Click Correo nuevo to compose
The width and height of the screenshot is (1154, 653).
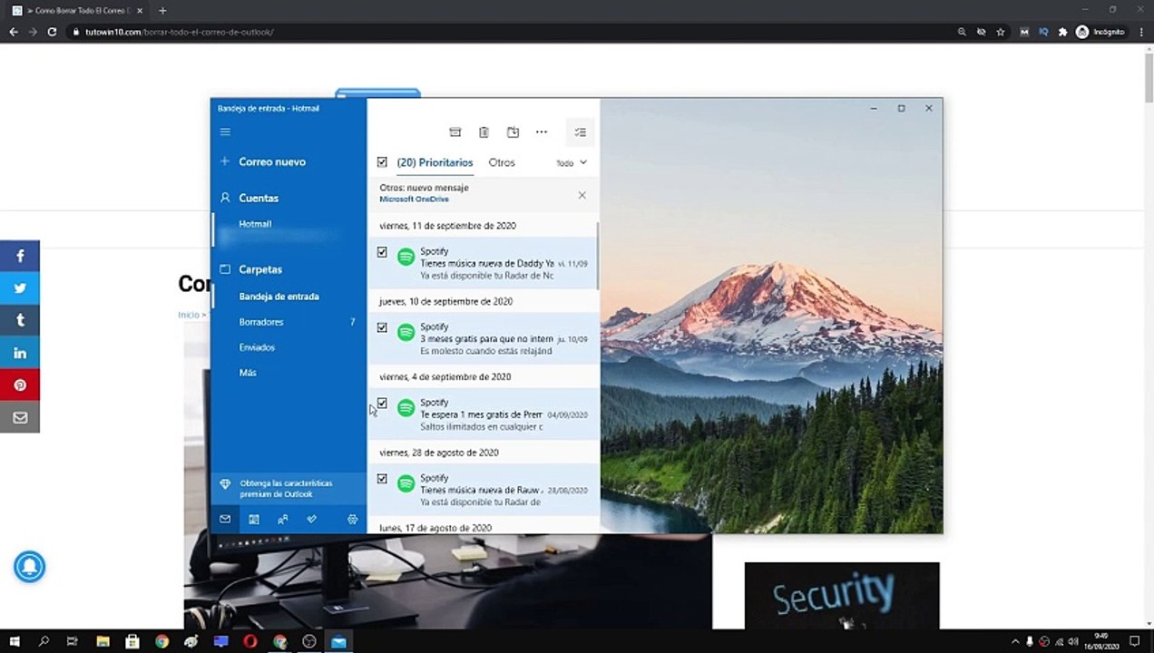(x=272, y=161)
